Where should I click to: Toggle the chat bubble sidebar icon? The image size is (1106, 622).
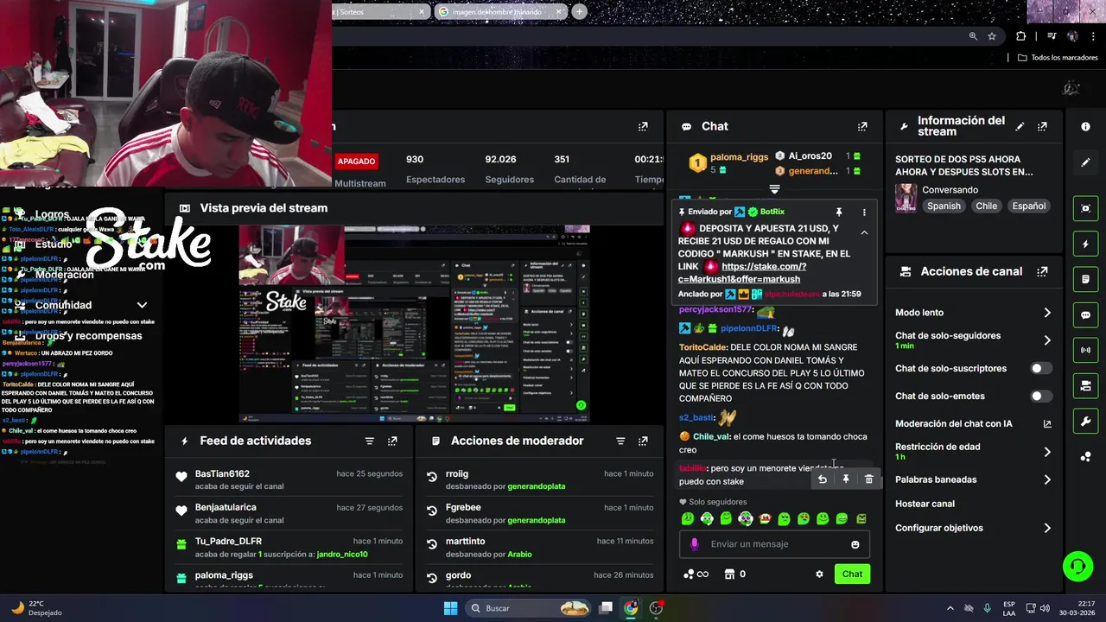pos(1085,315)
